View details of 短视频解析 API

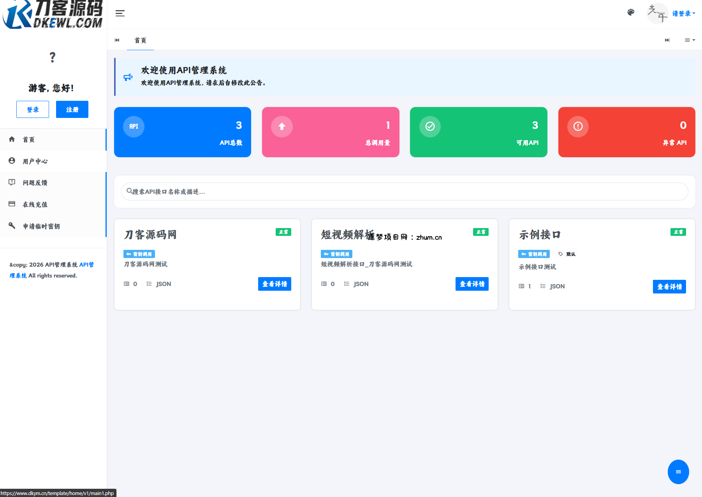tap(472, 284)
